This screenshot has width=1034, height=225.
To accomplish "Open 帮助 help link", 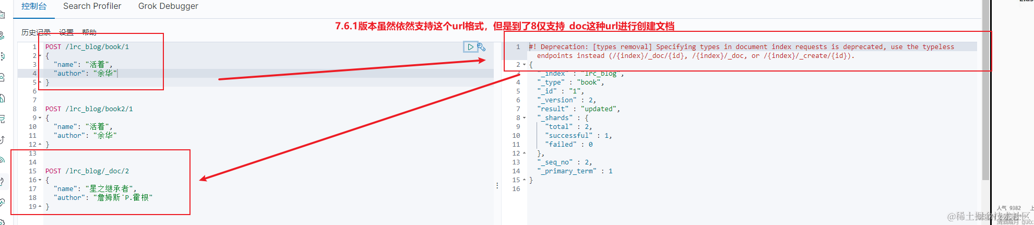I will pos(89,32).
